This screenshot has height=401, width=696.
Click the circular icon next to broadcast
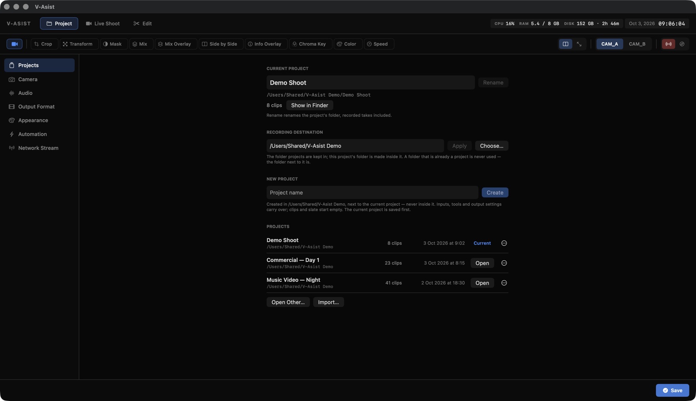(682, 44)
